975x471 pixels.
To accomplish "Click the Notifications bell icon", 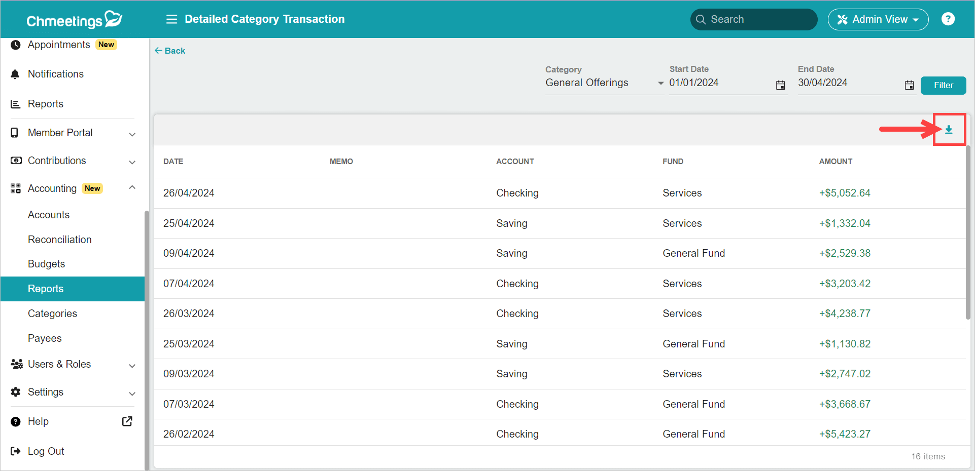I will (15, 74).
